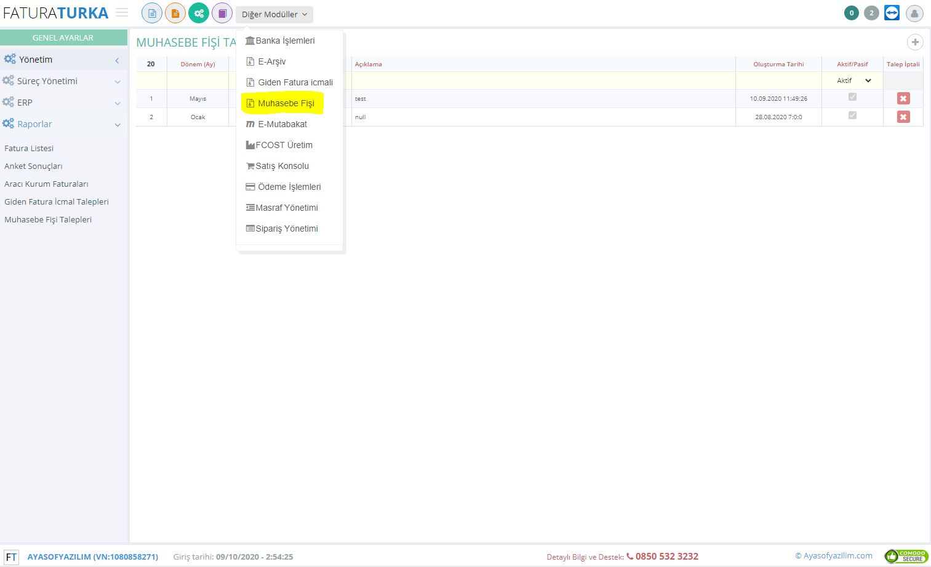Open Muhasebe Fişi Talepleri sidebar link
The image size is (931, 567).
point(48,219)
